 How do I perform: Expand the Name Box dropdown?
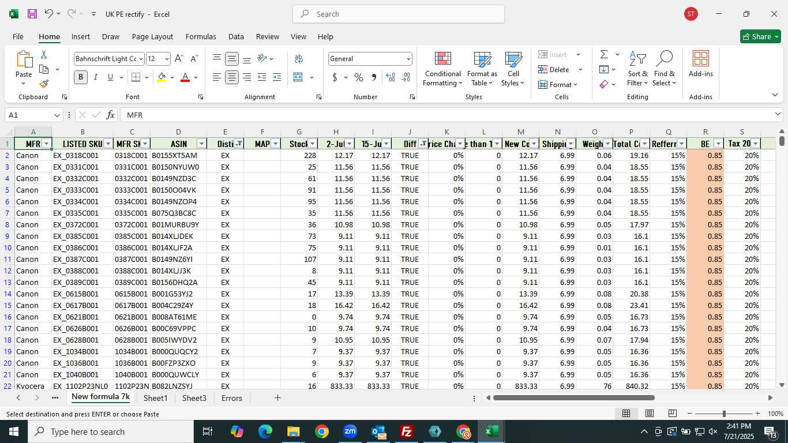(x=57, y=115)
